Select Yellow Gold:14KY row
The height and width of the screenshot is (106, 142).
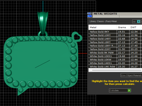(115, 39)
